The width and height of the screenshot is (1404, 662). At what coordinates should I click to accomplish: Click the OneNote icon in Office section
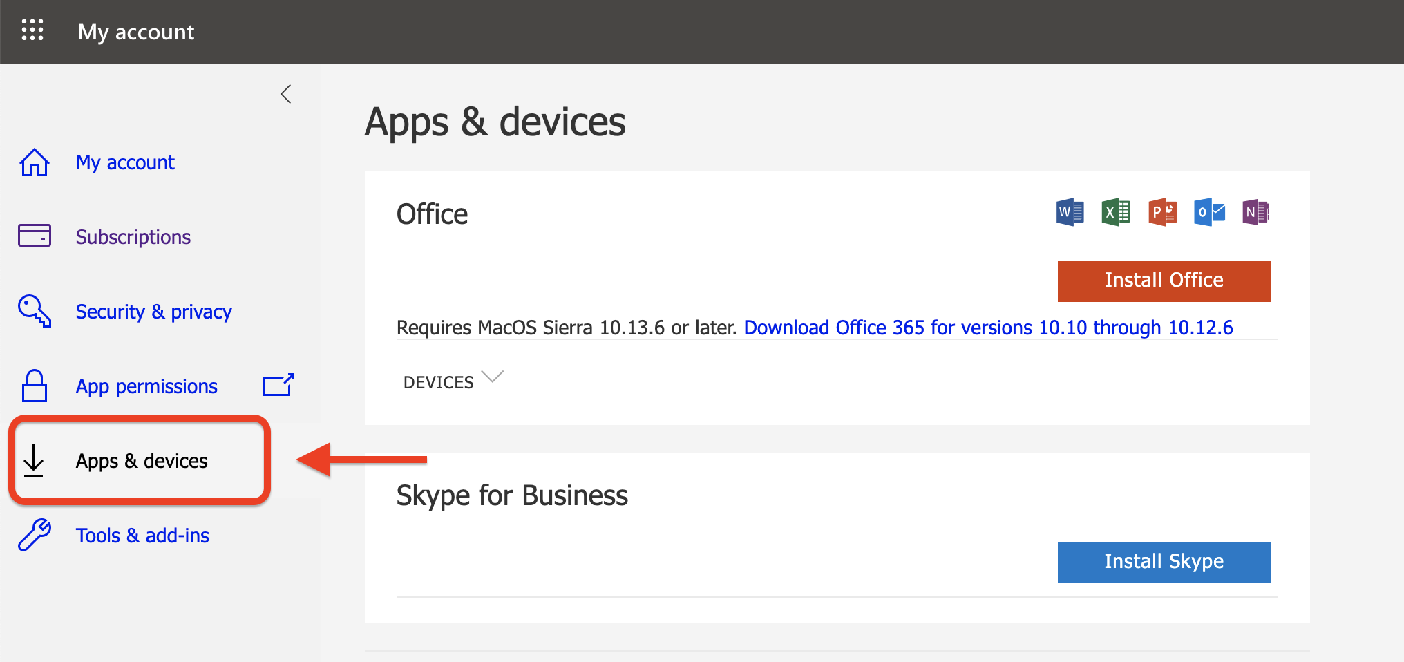point(1255,212)
